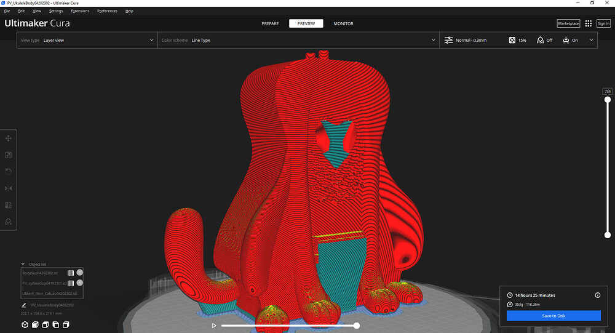Image resolution: width=615 pixels, height=333 pixels.
Task: Select the Mirror tool in left toolbar
Action: coord(8,188)
